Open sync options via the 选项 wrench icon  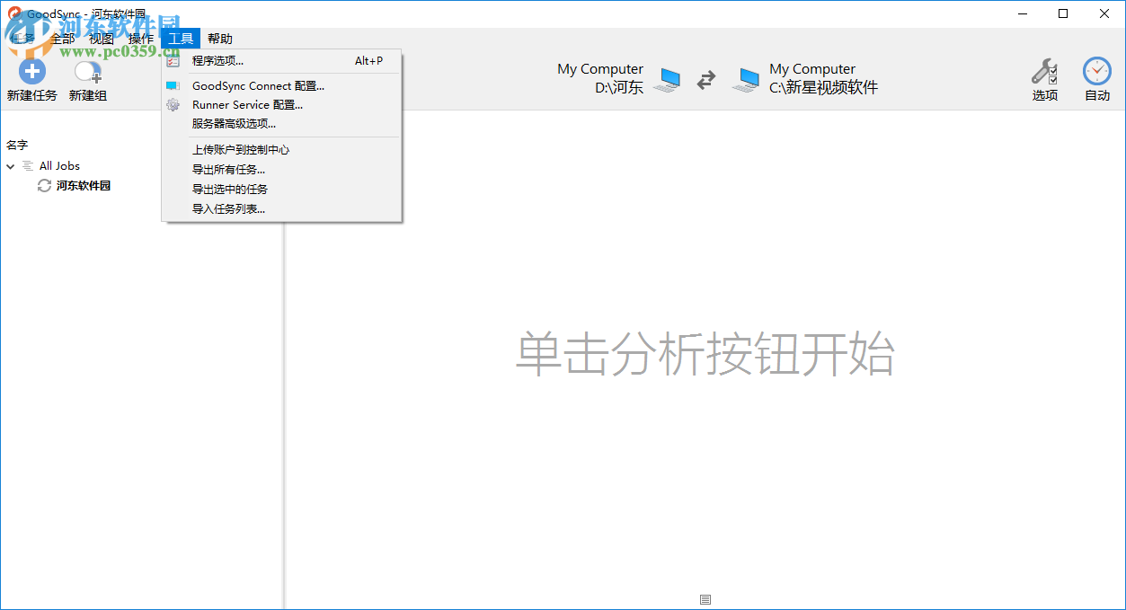click(1045, 70)
